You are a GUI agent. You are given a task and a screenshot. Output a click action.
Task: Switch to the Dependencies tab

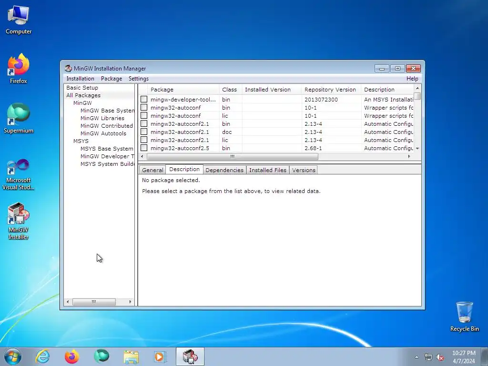pyautogui.click(x=224, y=170)
